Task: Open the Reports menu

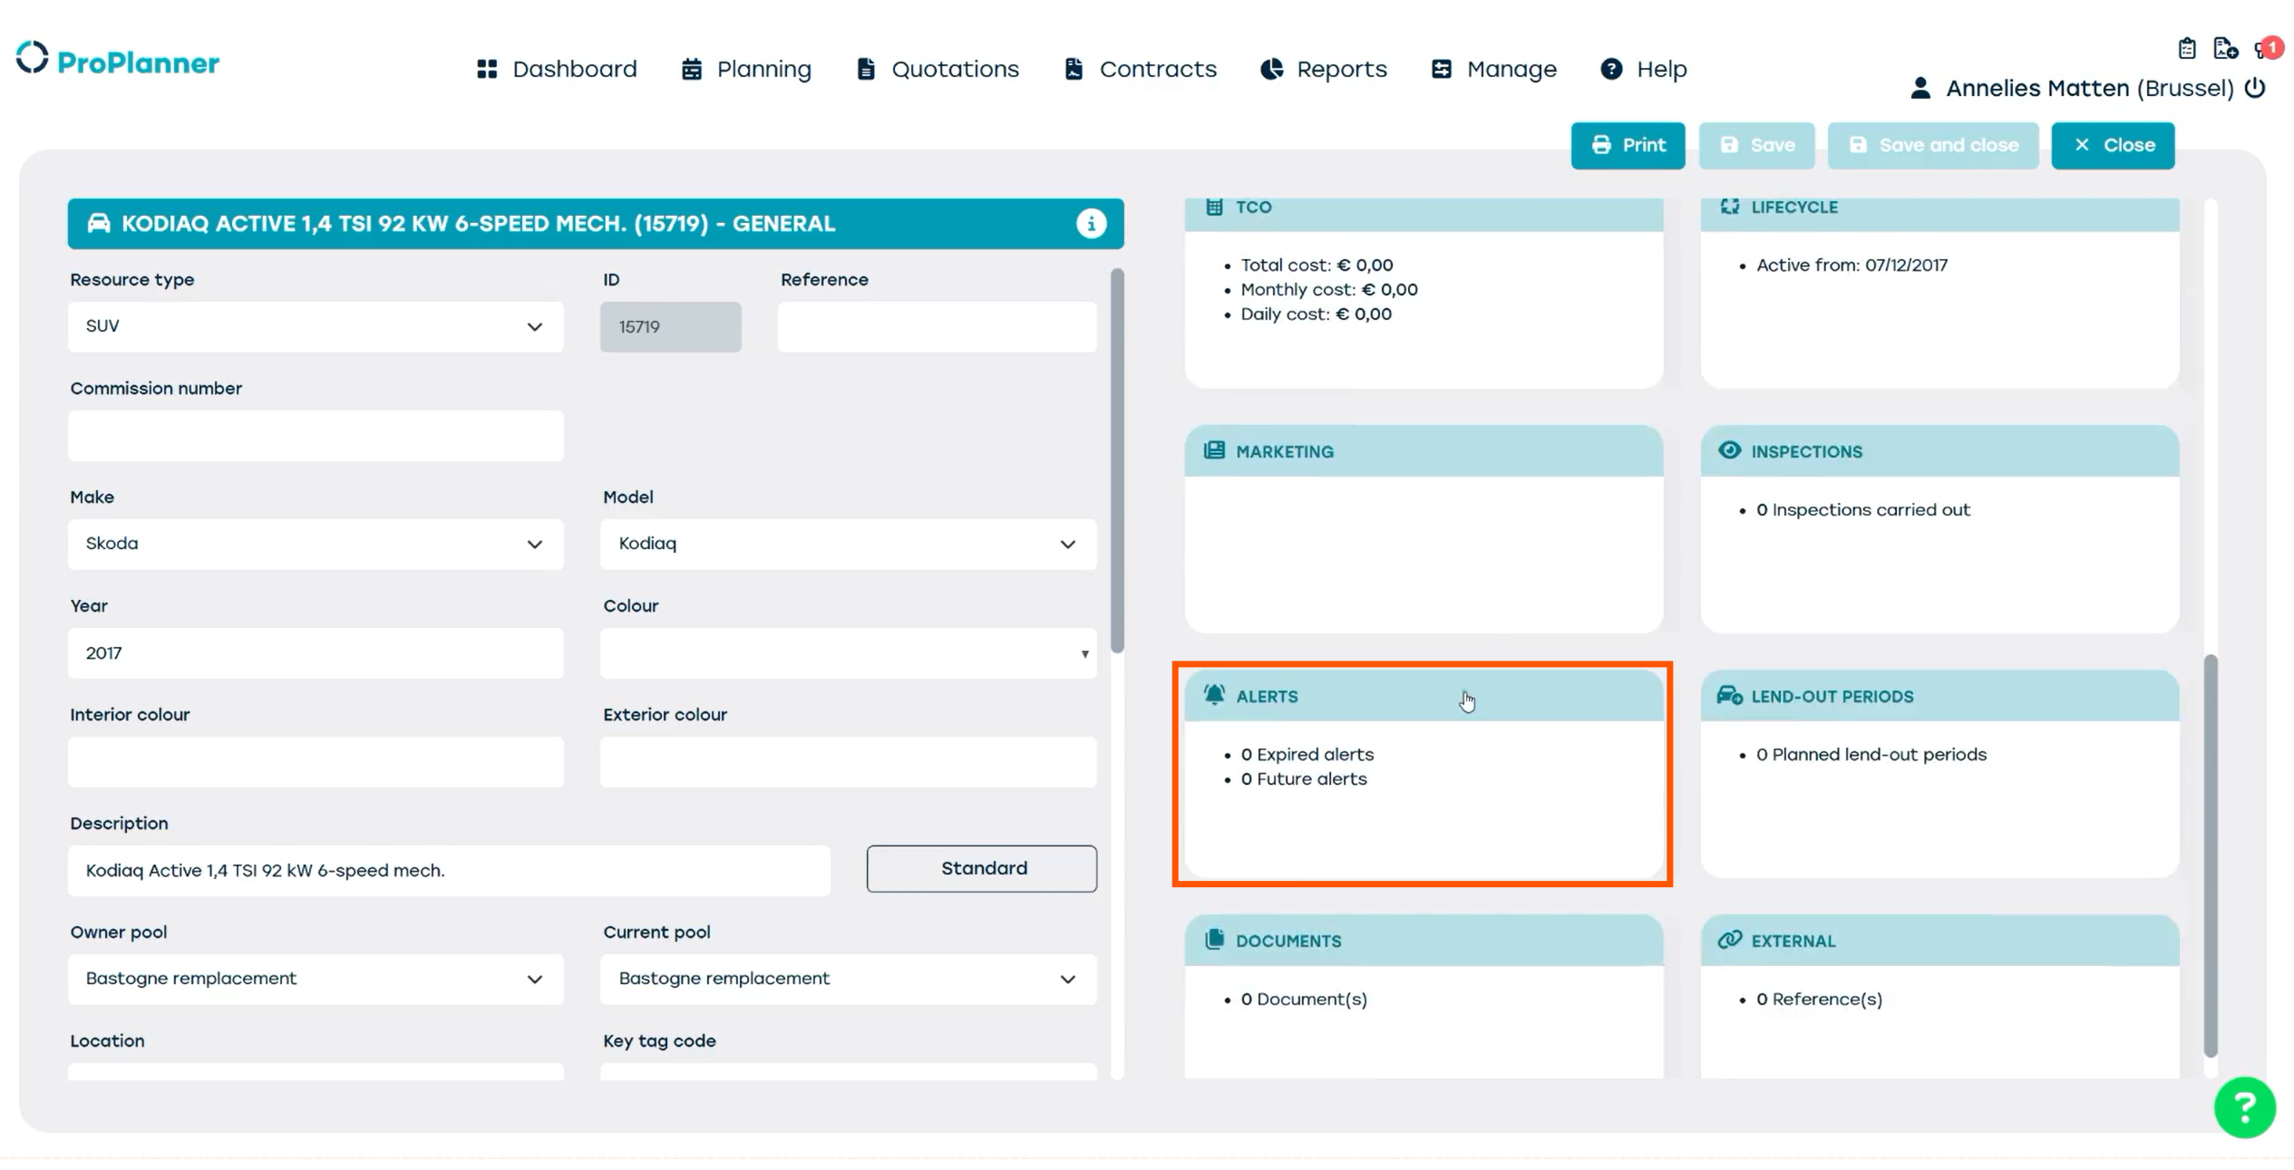Action: click(x=1324, y=69)
